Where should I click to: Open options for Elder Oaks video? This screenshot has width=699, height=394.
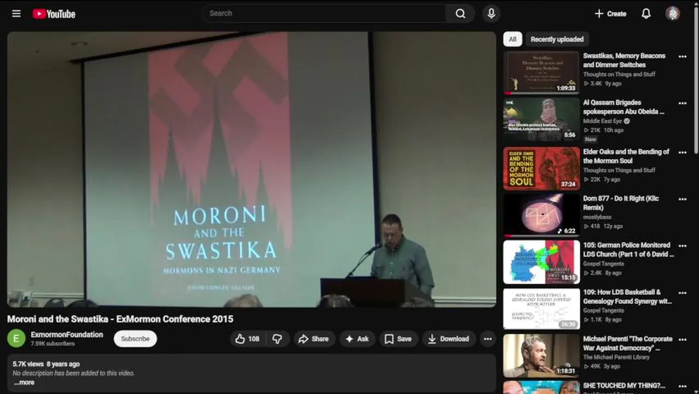pos(682,152)
